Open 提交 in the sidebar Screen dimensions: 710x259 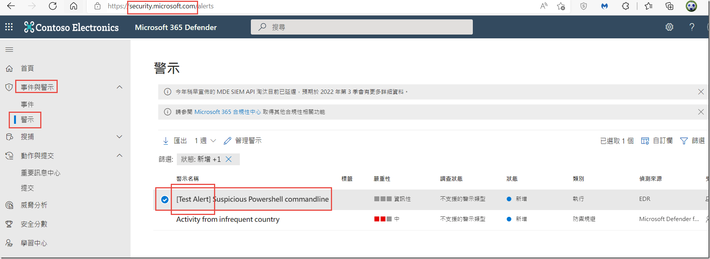(x=27, y=188)
